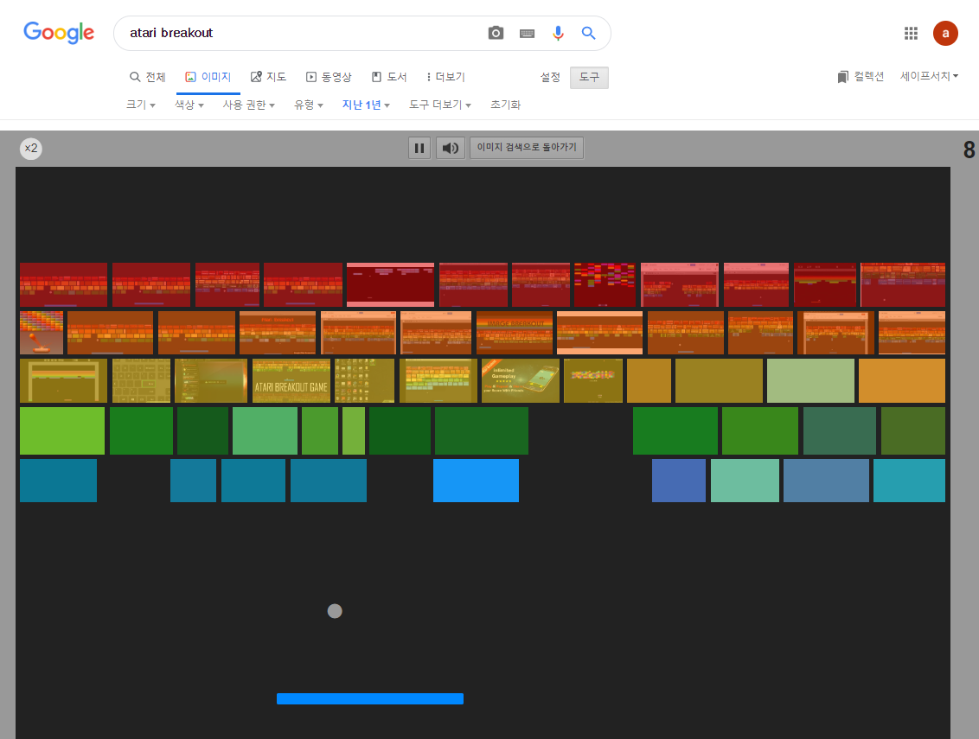The image size is (979, 739).
Task: Expand the 사용 권한 filter
Action: point(248,105)
